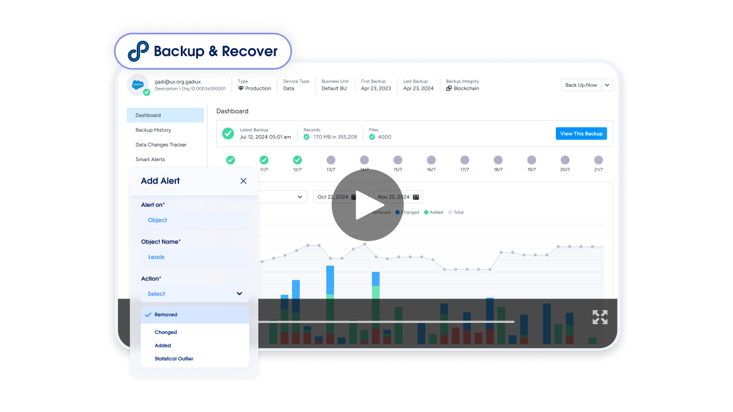Select the 16/7 backup day marker

(431, 160)
